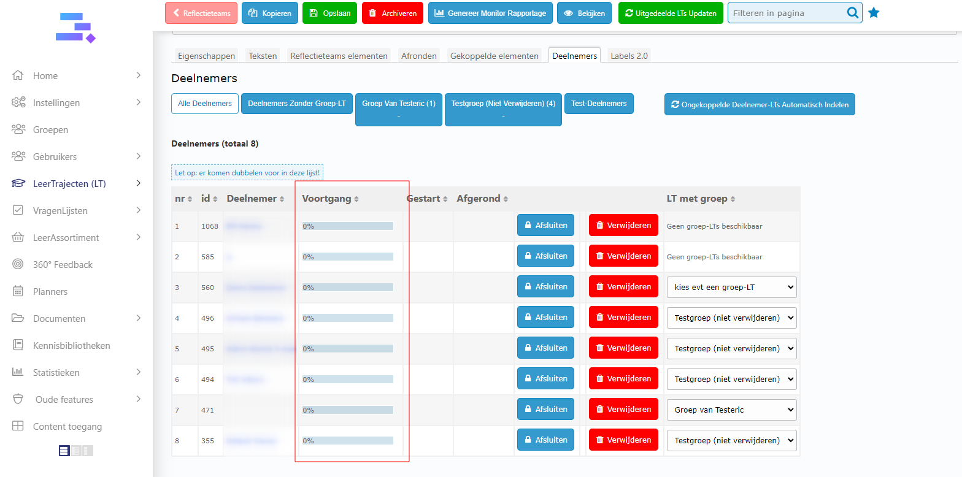Click Verwijderen for participant 1068
This screenshot has height=477, width=962.
(x=623, y=226)
